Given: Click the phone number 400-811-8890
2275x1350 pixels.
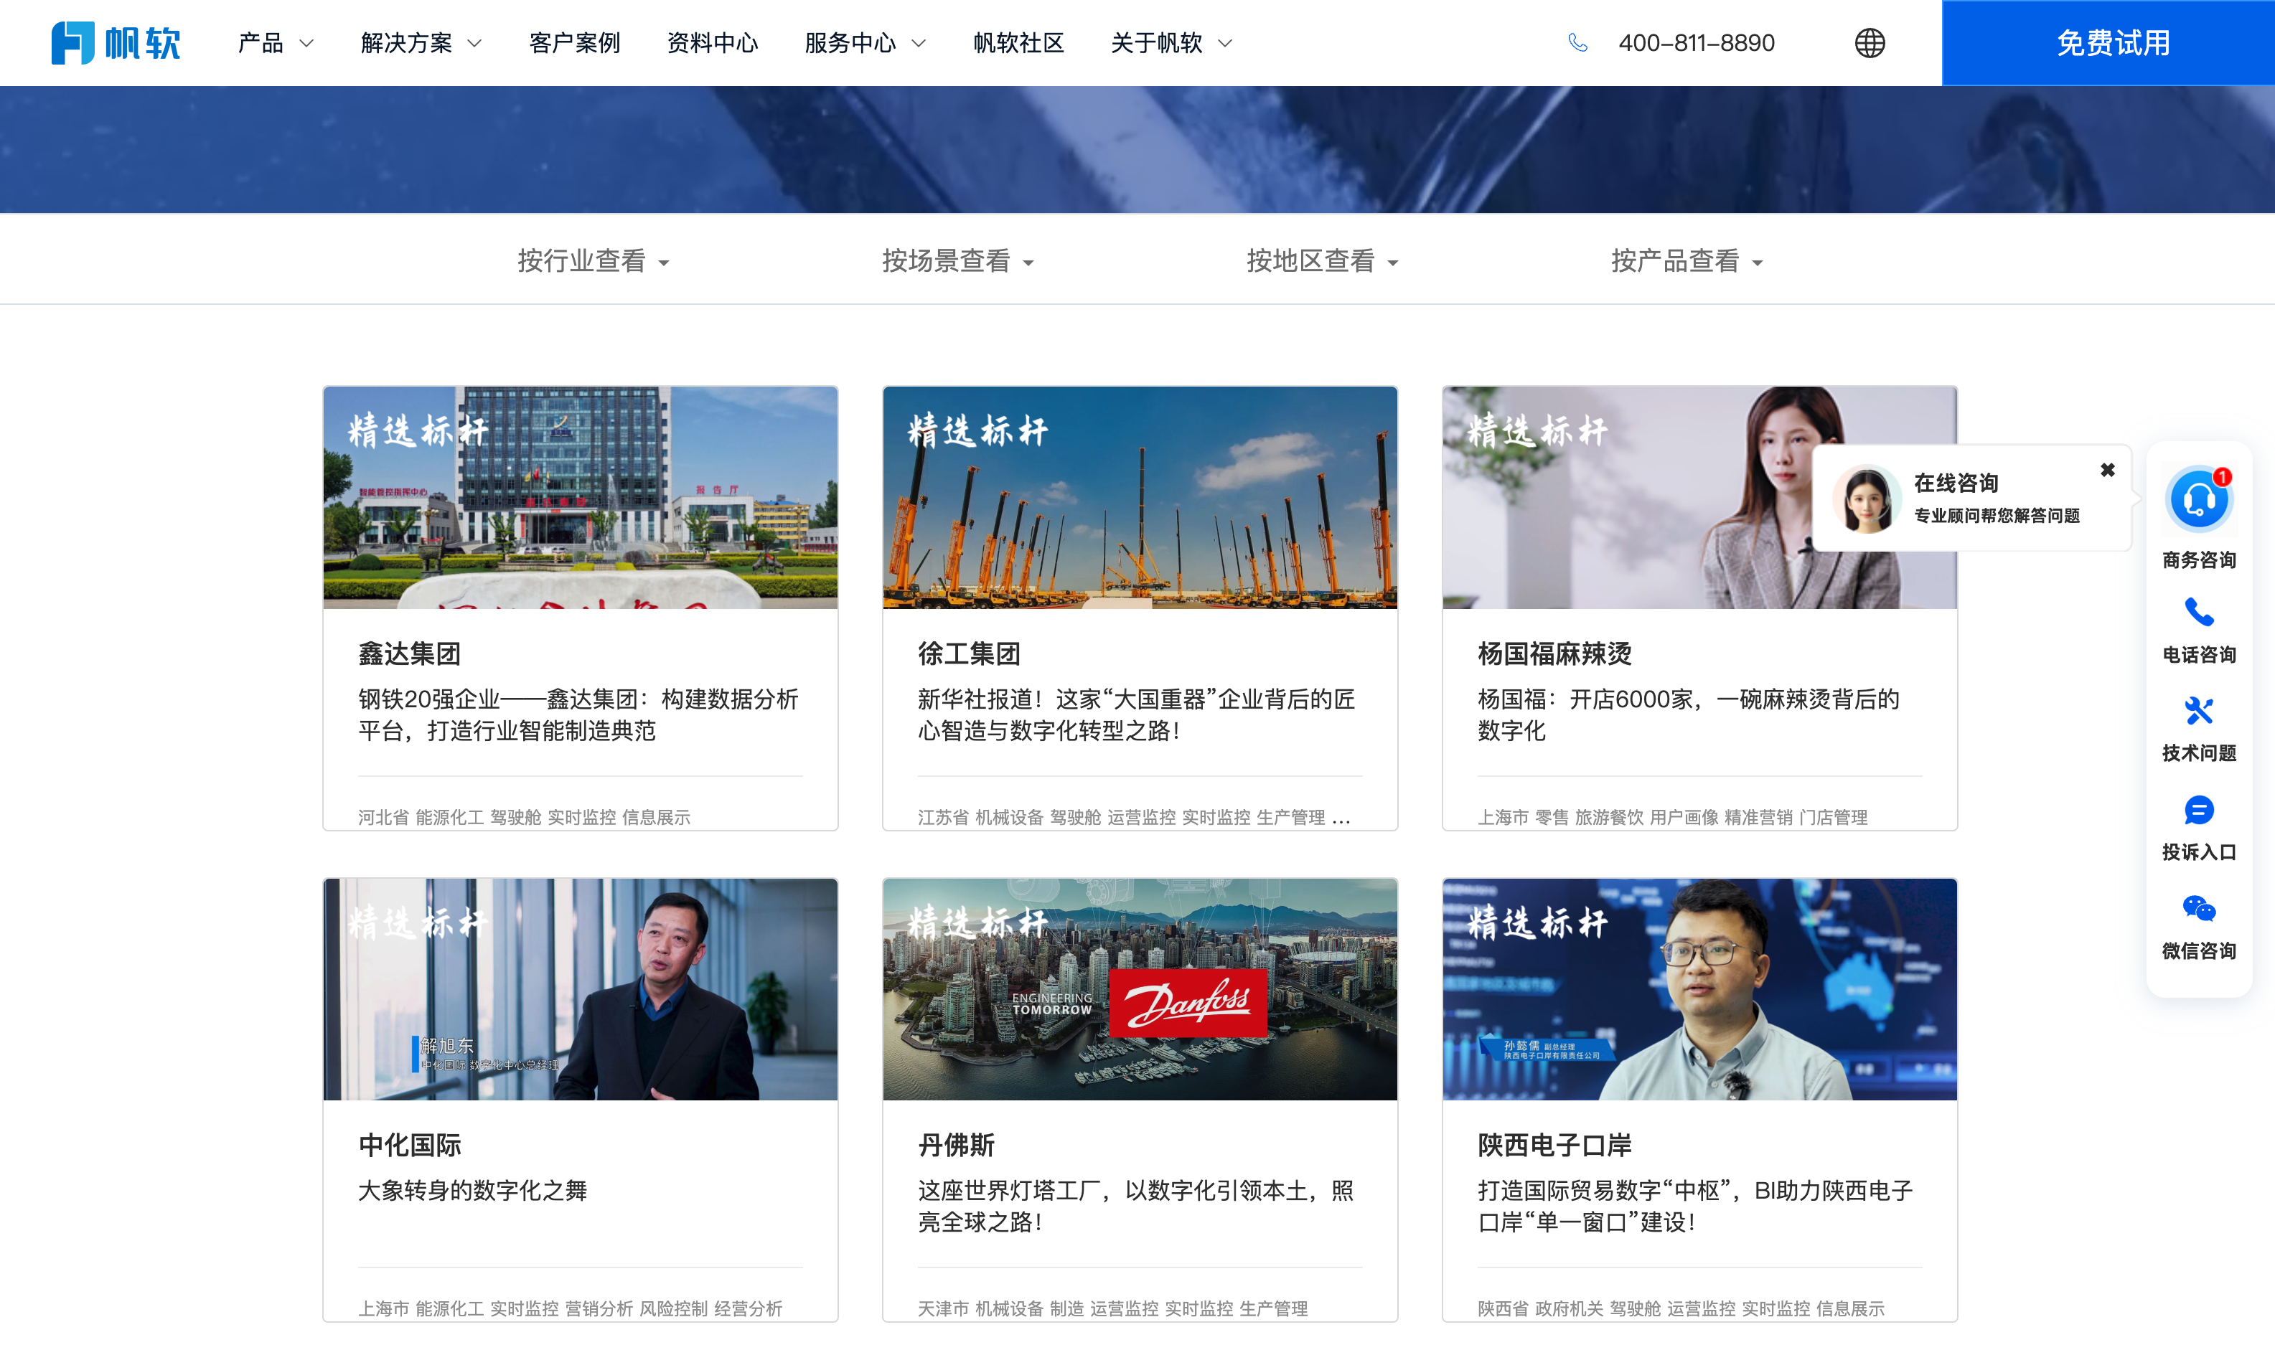Looking at the screenshot, I should click(1697, 43).
